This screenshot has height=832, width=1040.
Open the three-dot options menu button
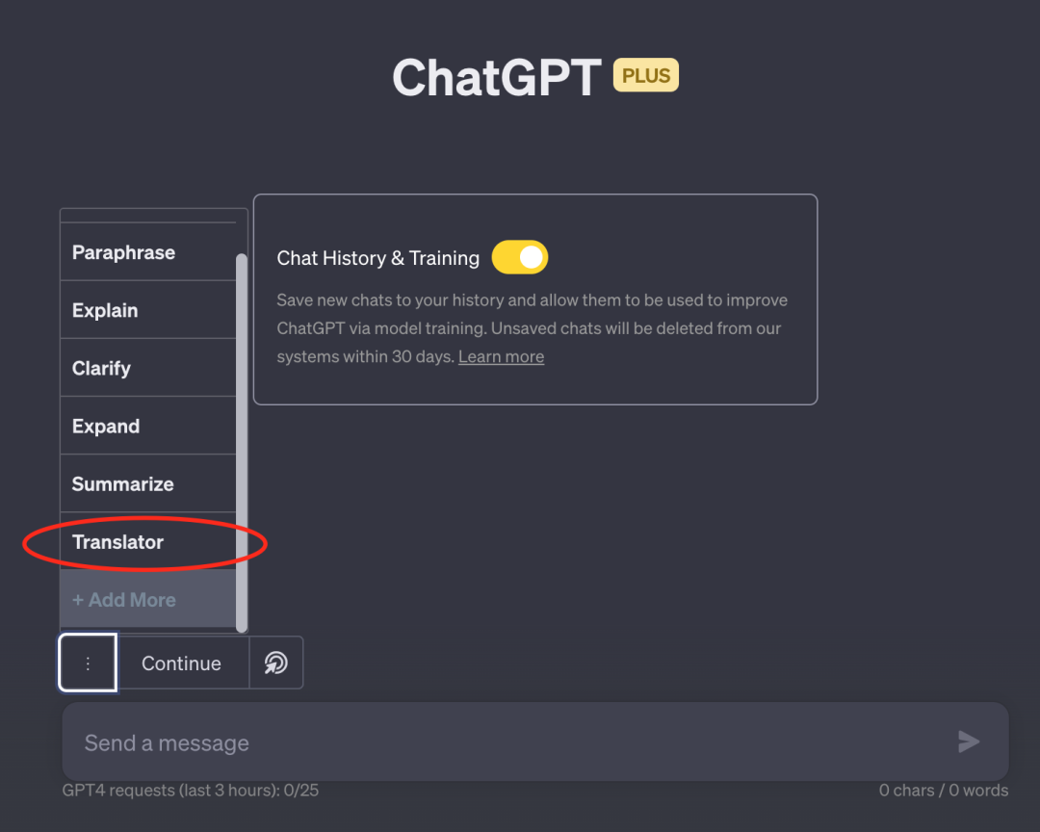pos(88,663)
